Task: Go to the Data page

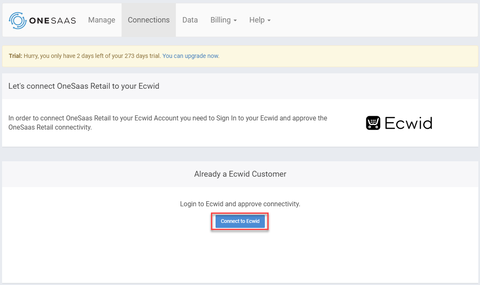Action: coord(190,20)
